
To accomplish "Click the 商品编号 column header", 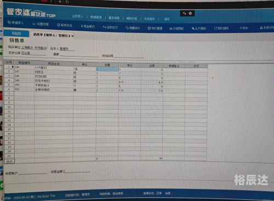I will point(24,63).
